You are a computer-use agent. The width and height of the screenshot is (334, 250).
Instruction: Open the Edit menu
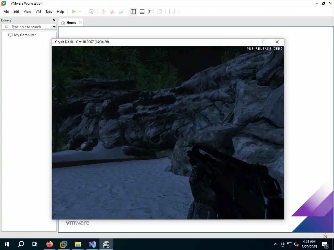coord(16,12)
